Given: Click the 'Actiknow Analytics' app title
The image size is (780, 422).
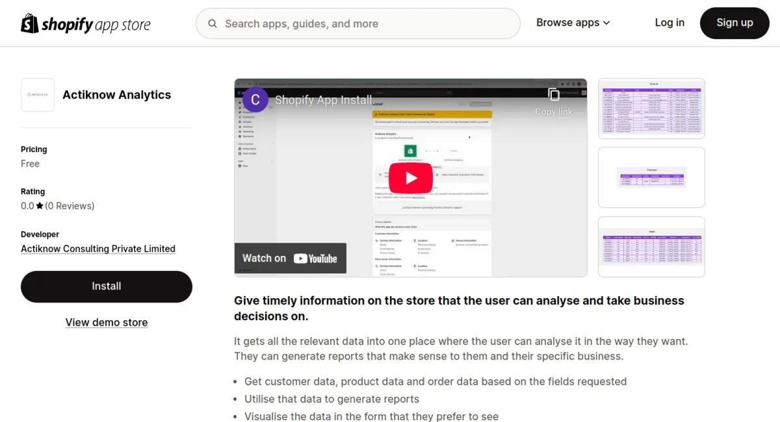Looking at the screenshot, I should click(117, 95).
